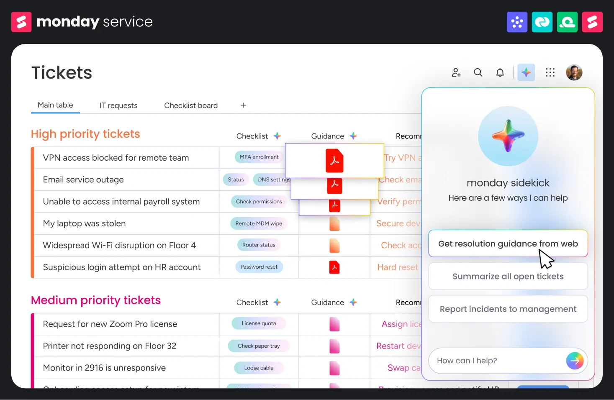
Task: Choose Get resolution guidance from web
Action: [x=508, y=244]
